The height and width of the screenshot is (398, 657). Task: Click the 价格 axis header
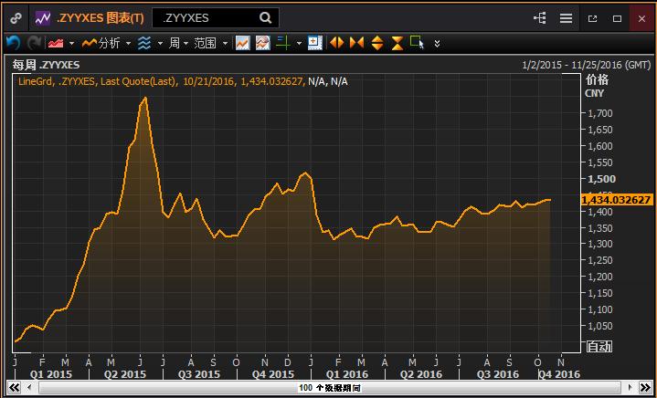[597, 79]
